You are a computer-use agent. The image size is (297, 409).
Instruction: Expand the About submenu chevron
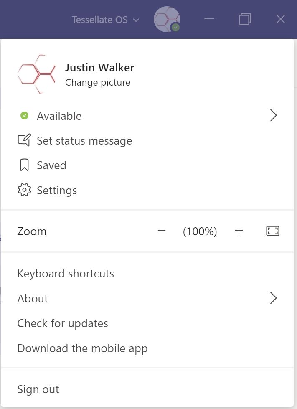tap(273, 298)
